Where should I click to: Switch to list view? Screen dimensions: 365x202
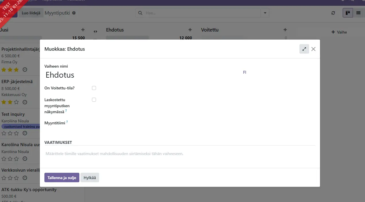[358, 13]
